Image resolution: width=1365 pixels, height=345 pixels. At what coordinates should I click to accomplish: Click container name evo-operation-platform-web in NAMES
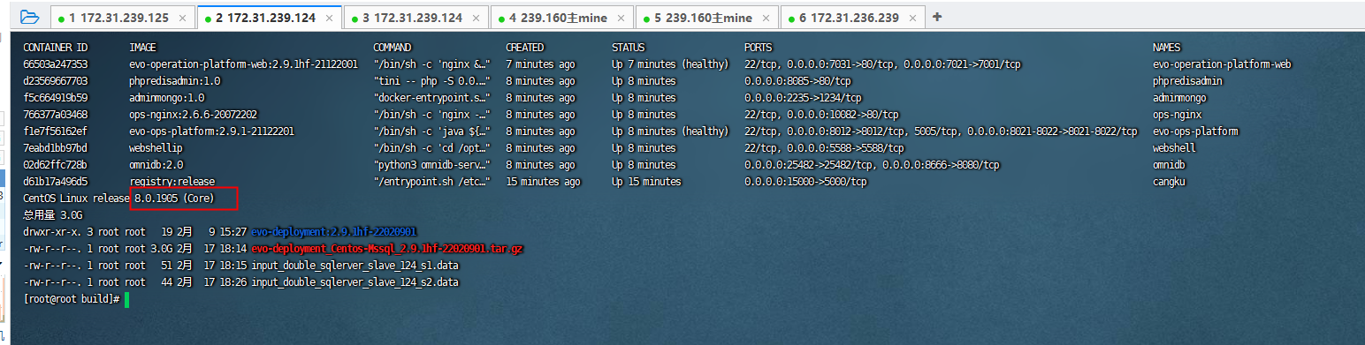pos(1223,64)
